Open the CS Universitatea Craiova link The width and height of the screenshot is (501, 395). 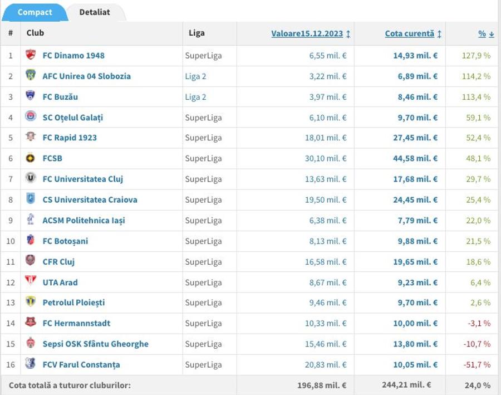click(90, 199)
